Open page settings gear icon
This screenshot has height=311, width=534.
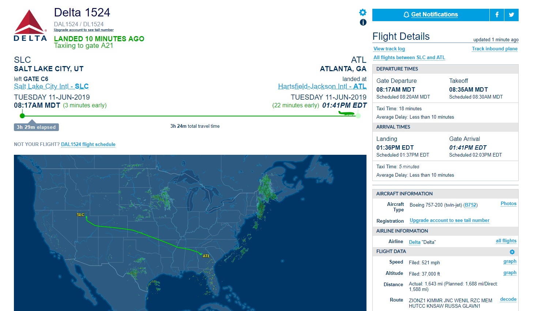pos(363,12)
